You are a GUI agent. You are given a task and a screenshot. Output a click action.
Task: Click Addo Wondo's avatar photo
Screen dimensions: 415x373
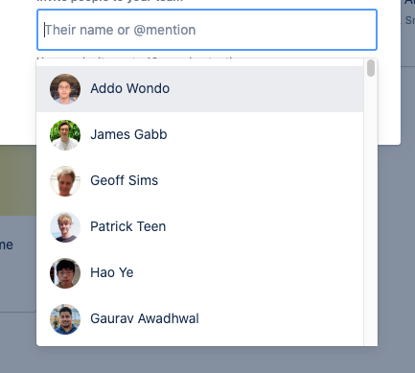[65, 89]
